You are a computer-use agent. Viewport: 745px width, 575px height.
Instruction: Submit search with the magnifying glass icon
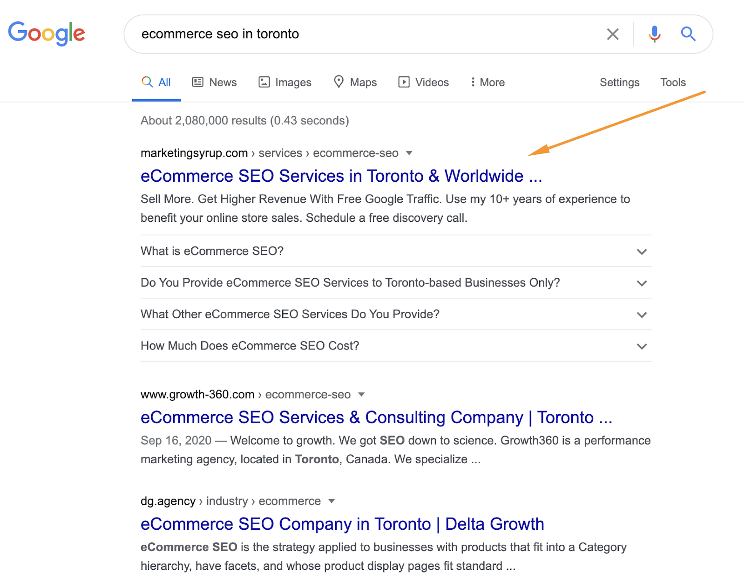click(688, 34)
